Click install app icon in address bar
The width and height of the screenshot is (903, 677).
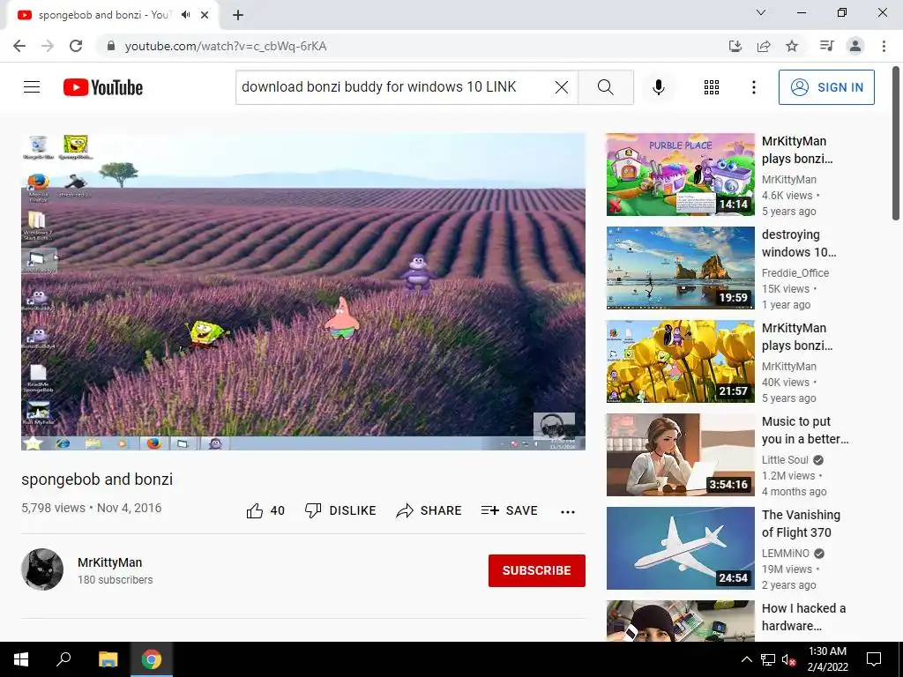[x=735, y=46]
